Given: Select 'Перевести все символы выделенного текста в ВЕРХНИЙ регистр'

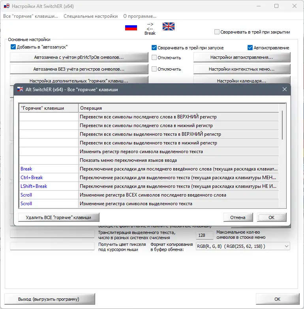Looking at the screenshot, I should point(149,134).
